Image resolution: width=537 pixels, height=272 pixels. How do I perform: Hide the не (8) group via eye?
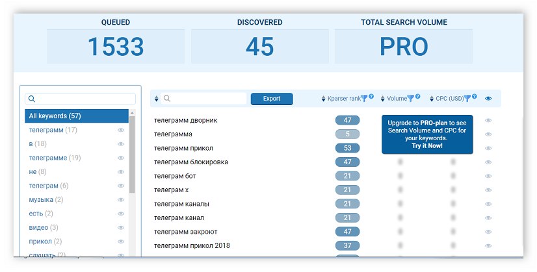[x=121, y=172]
